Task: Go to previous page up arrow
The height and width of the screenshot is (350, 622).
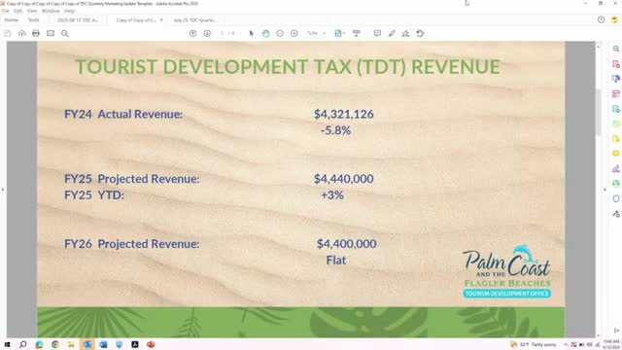Action: (192, 34)
